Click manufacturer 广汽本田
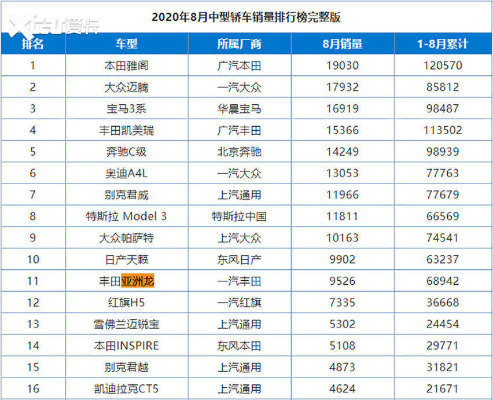This screenshot has width=493, height=400. (240, 65)
